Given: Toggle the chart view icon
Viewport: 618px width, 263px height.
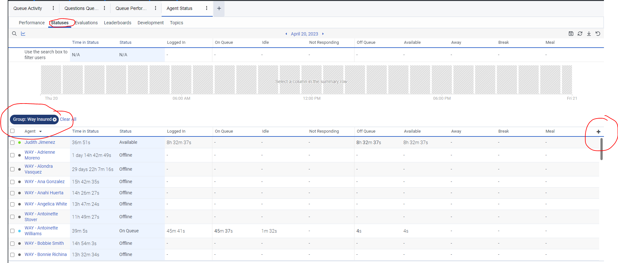Looking at the screenshot, I should click(x=23, y=34).
